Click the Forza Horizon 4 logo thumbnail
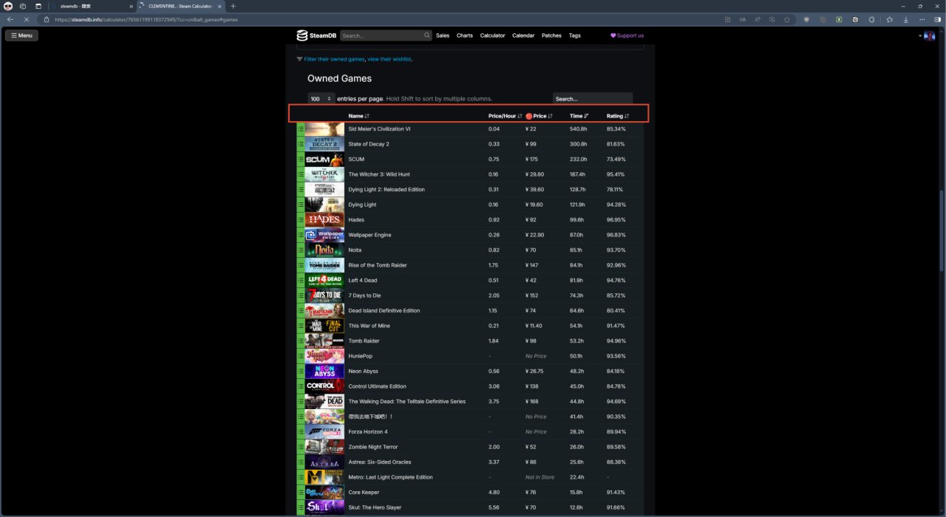 coord(324,432)
